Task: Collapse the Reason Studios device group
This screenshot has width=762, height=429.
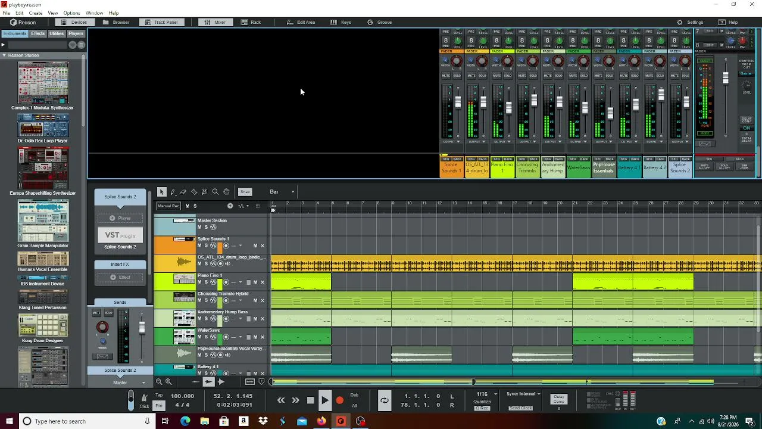Action: point(4,55)
